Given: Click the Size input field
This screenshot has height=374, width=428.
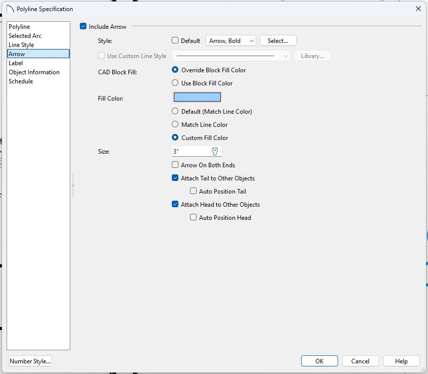Looking at the screenshot, I should coord(191,151).
